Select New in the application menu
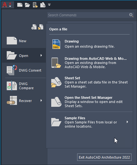This screenshot has height=165, width=137. (24, 41)
